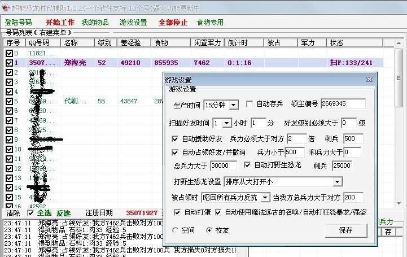407x257 pixels.
Task: Open the 登陆号码 menu
Action: tap(18, 23)
